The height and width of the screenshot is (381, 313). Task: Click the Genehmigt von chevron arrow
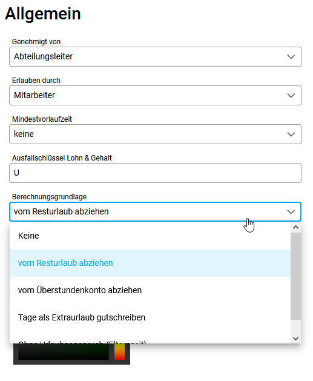(x=291, y=57)
